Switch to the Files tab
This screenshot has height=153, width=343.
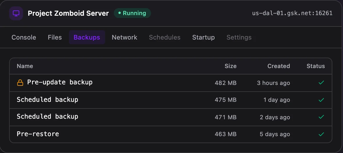55,38
